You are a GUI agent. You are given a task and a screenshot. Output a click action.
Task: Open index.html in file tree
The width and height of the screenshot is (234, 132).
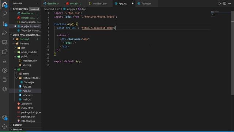pos(27,108)
